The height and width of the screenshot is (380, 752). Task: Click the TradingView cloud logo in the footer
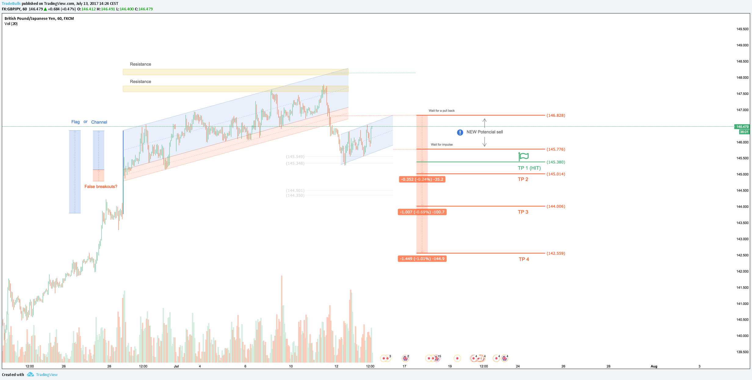30,375
